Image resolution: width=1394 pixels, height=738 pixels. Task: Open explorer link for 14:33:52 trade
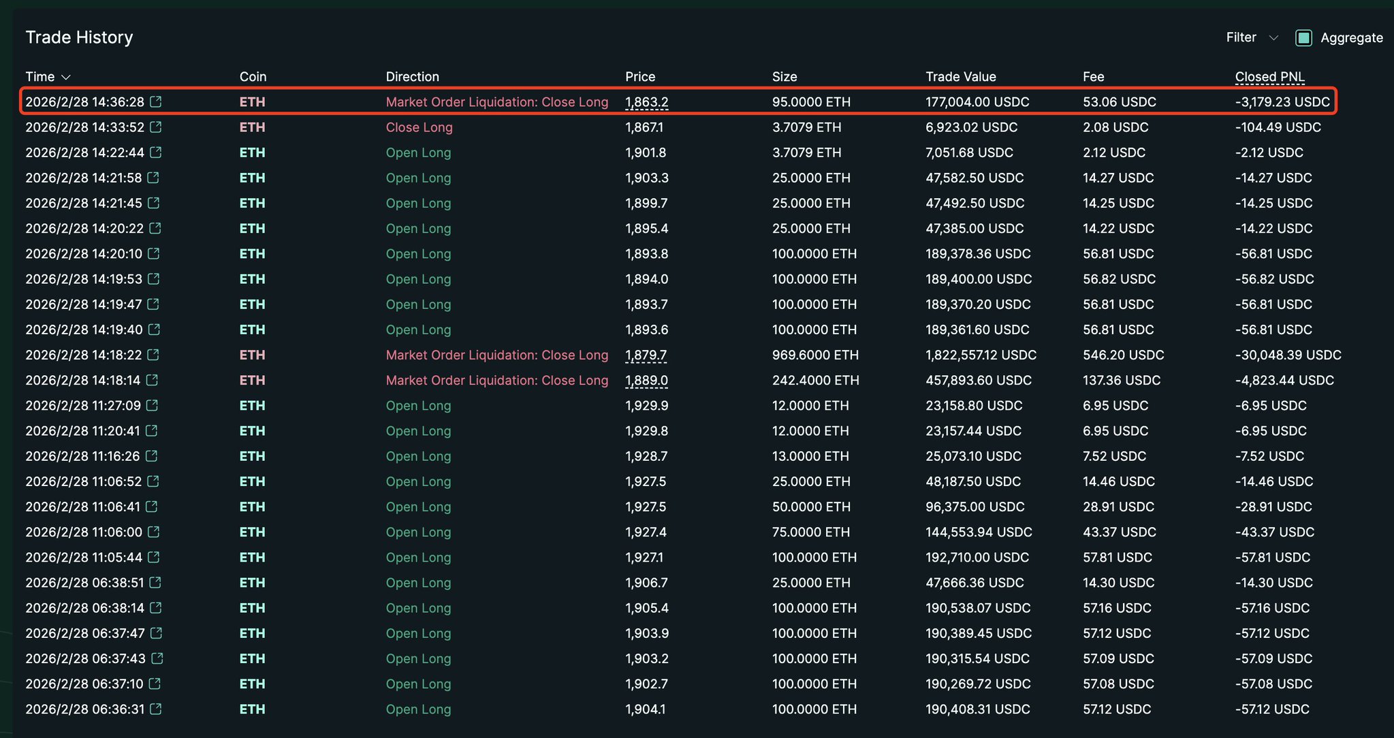pos(156,127)
